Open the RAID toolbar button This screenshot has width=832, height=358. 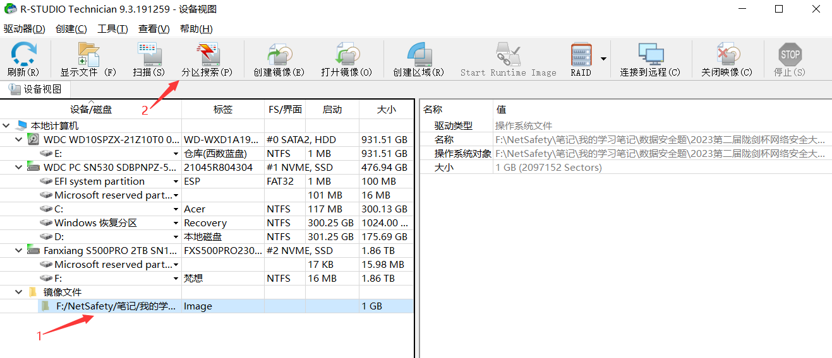(x=581, y=59)
